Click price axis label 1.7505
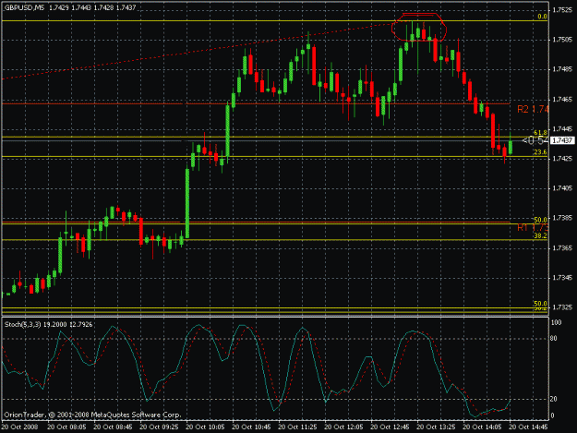 pos(562,40)
